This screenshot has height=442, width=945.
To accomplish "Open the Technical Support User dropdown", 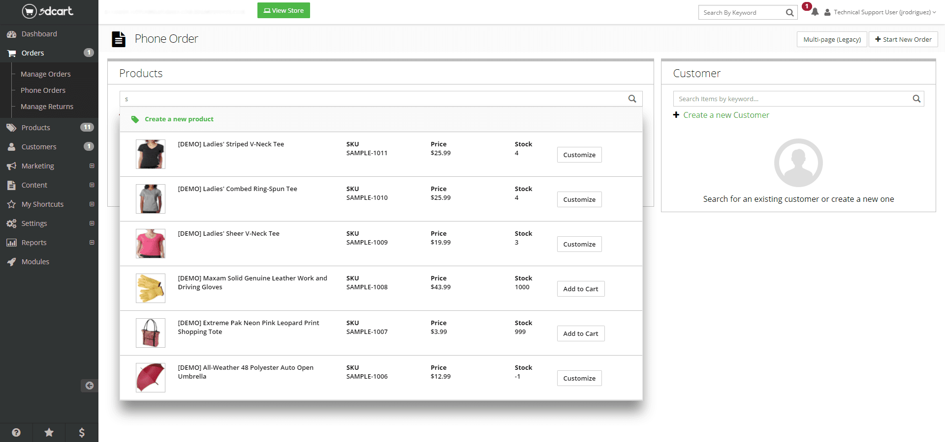I will (x=881, y=12).
